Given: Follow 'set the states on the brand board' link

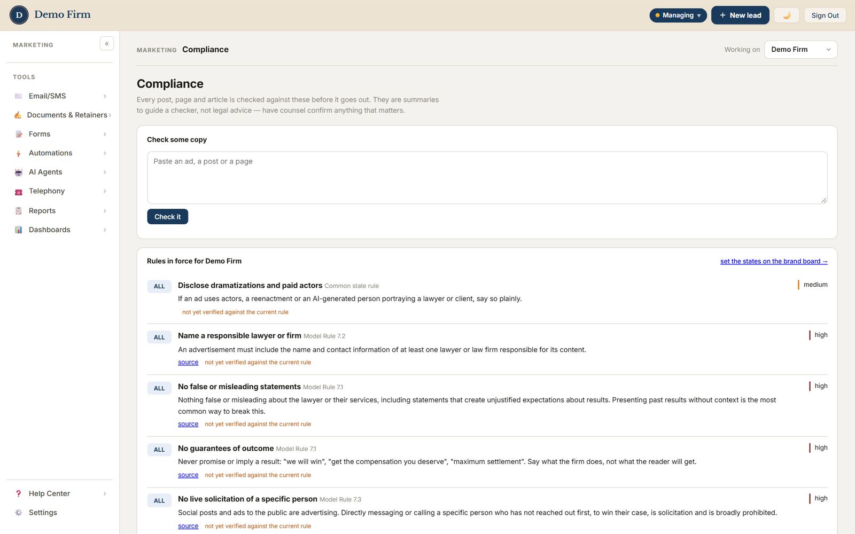Looking at the screenshot, I should [774, 261].
